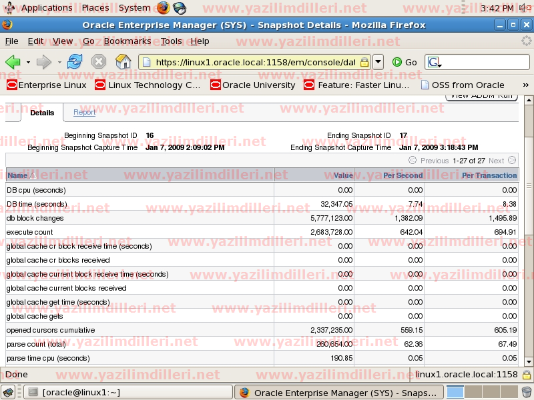Reload the current page

pos(75,62)
